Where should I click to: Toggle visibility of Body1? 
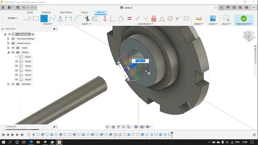point(16,57)
